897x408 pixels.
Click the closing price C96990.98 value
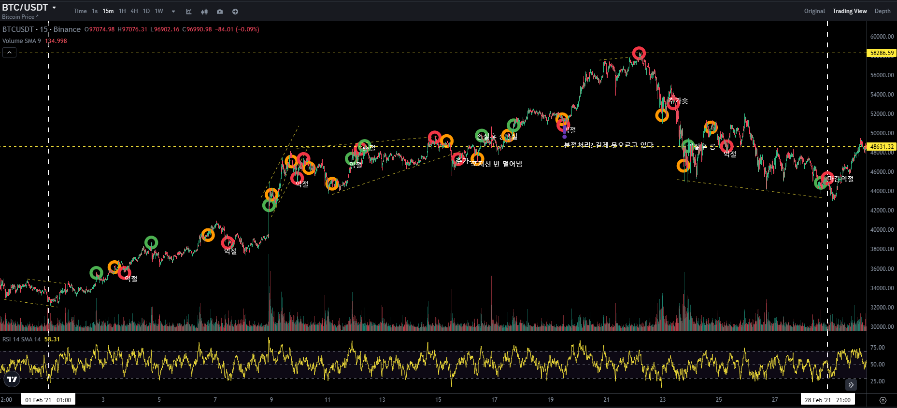[x=197, y=29]
